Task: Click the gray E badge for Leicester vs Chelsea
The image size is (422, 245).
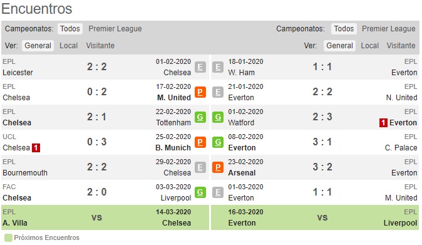Action: pyautogui.click(x=200, y=67)
